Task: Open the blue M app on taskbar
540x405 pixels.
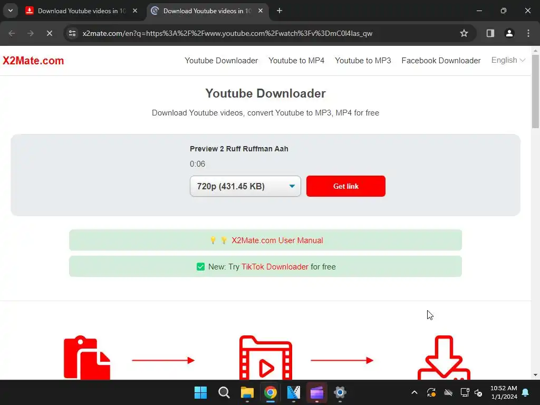Action: (x=293, y=392)
